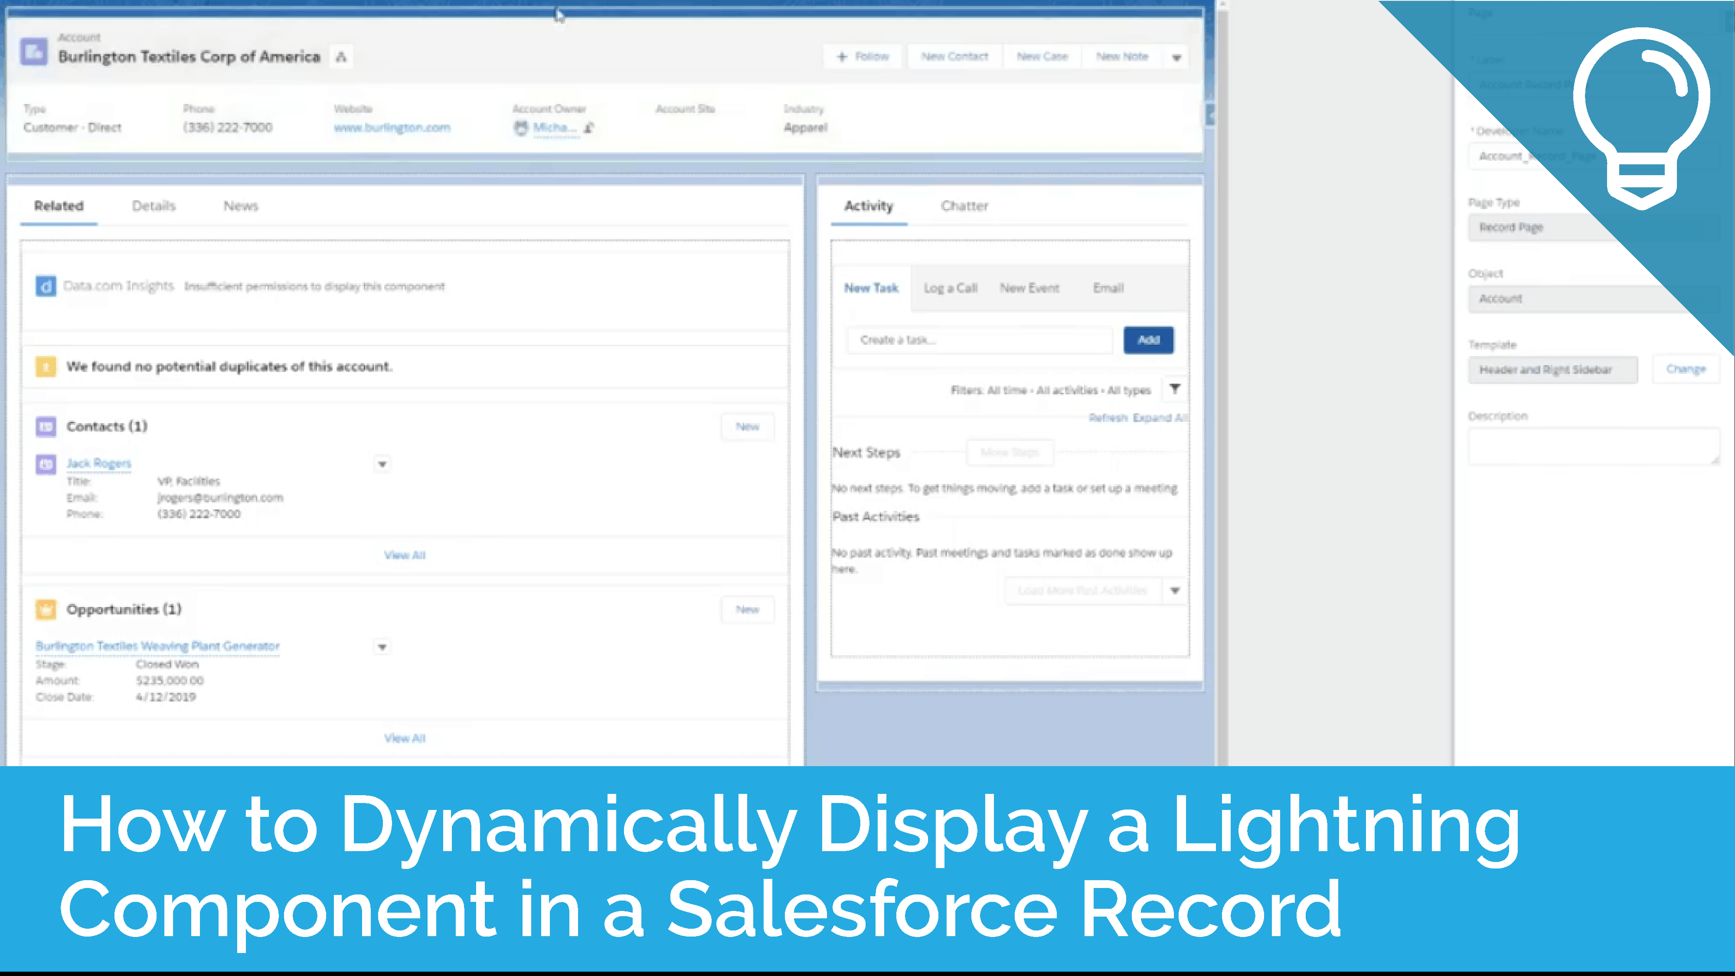Screen dimensions: 1735x976
Task: Switch to the Details tab
Action: click(x=154, y=206)
